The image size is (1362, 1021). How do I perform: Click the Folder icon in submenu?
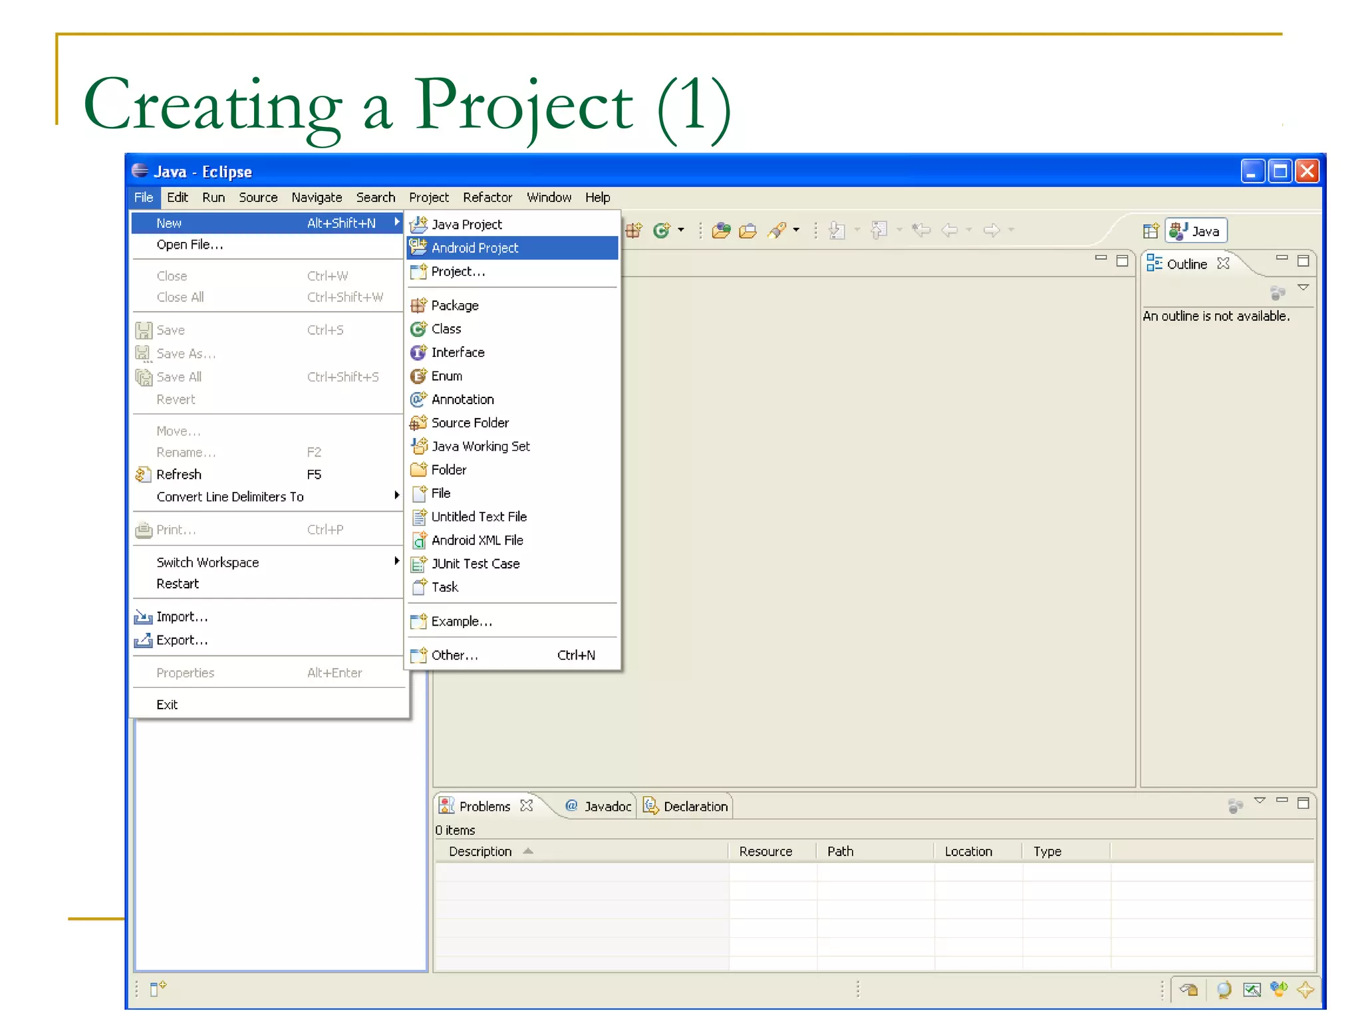pyautogui.click(x=418, y=470)
